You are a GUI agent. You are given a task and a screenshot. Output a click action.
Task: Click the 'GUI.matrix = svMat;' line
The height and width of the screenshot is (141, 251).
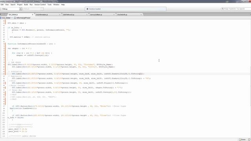30,37
